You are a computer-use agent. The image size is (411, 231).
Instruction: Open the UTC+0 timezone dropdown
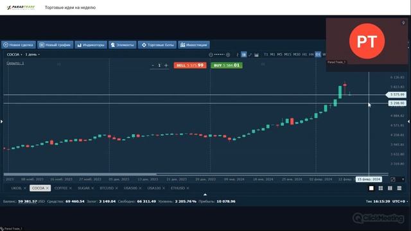(400, 201)
